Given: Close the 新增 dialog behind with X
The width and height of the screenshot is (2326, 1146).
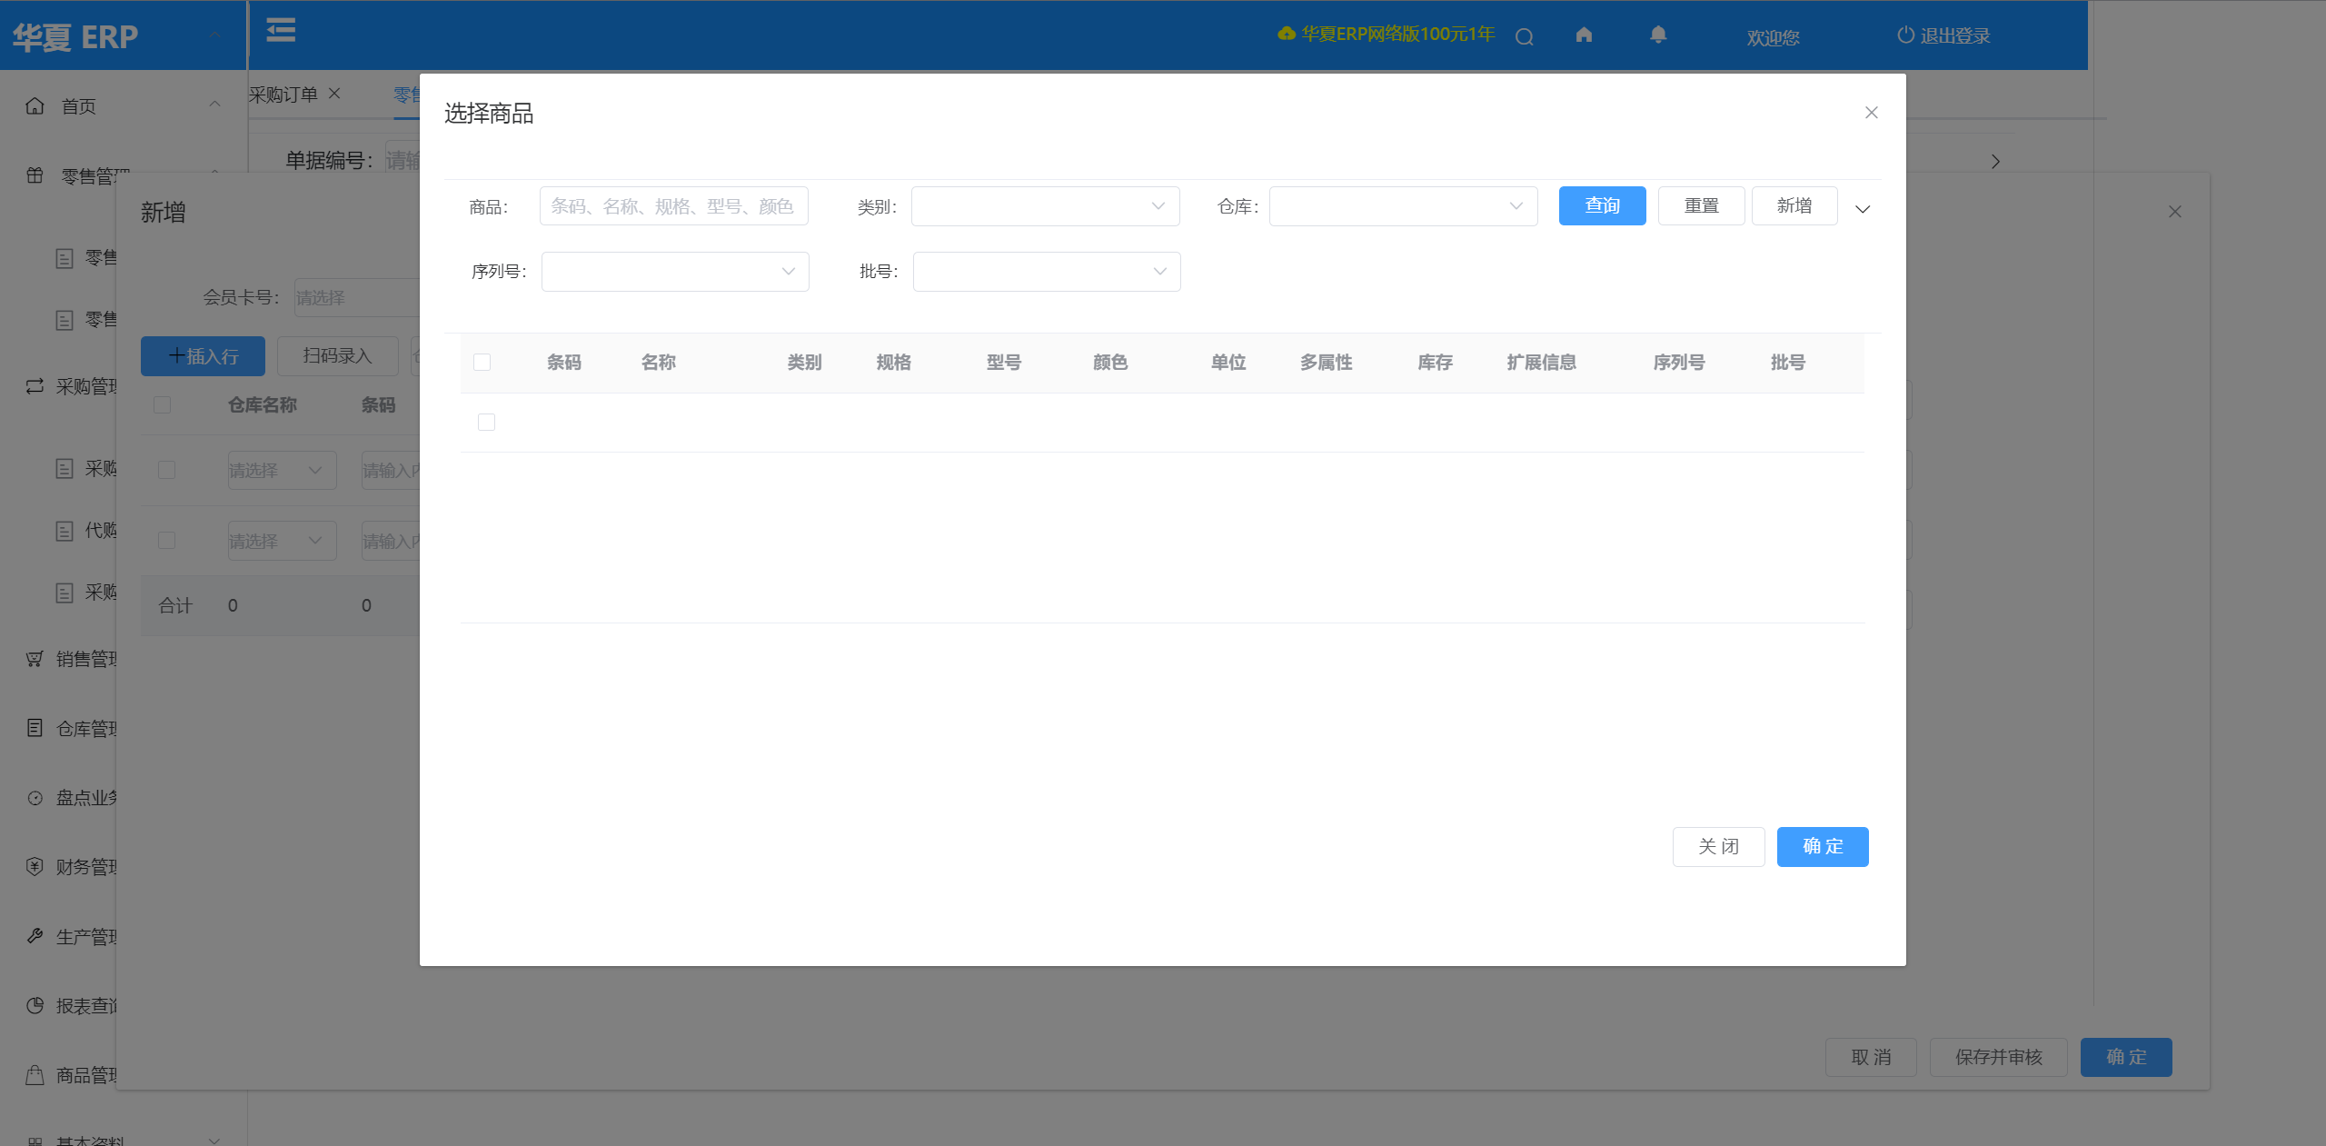Looking at the screenshot, I should pyautogui.click(x=2174, y=212).
